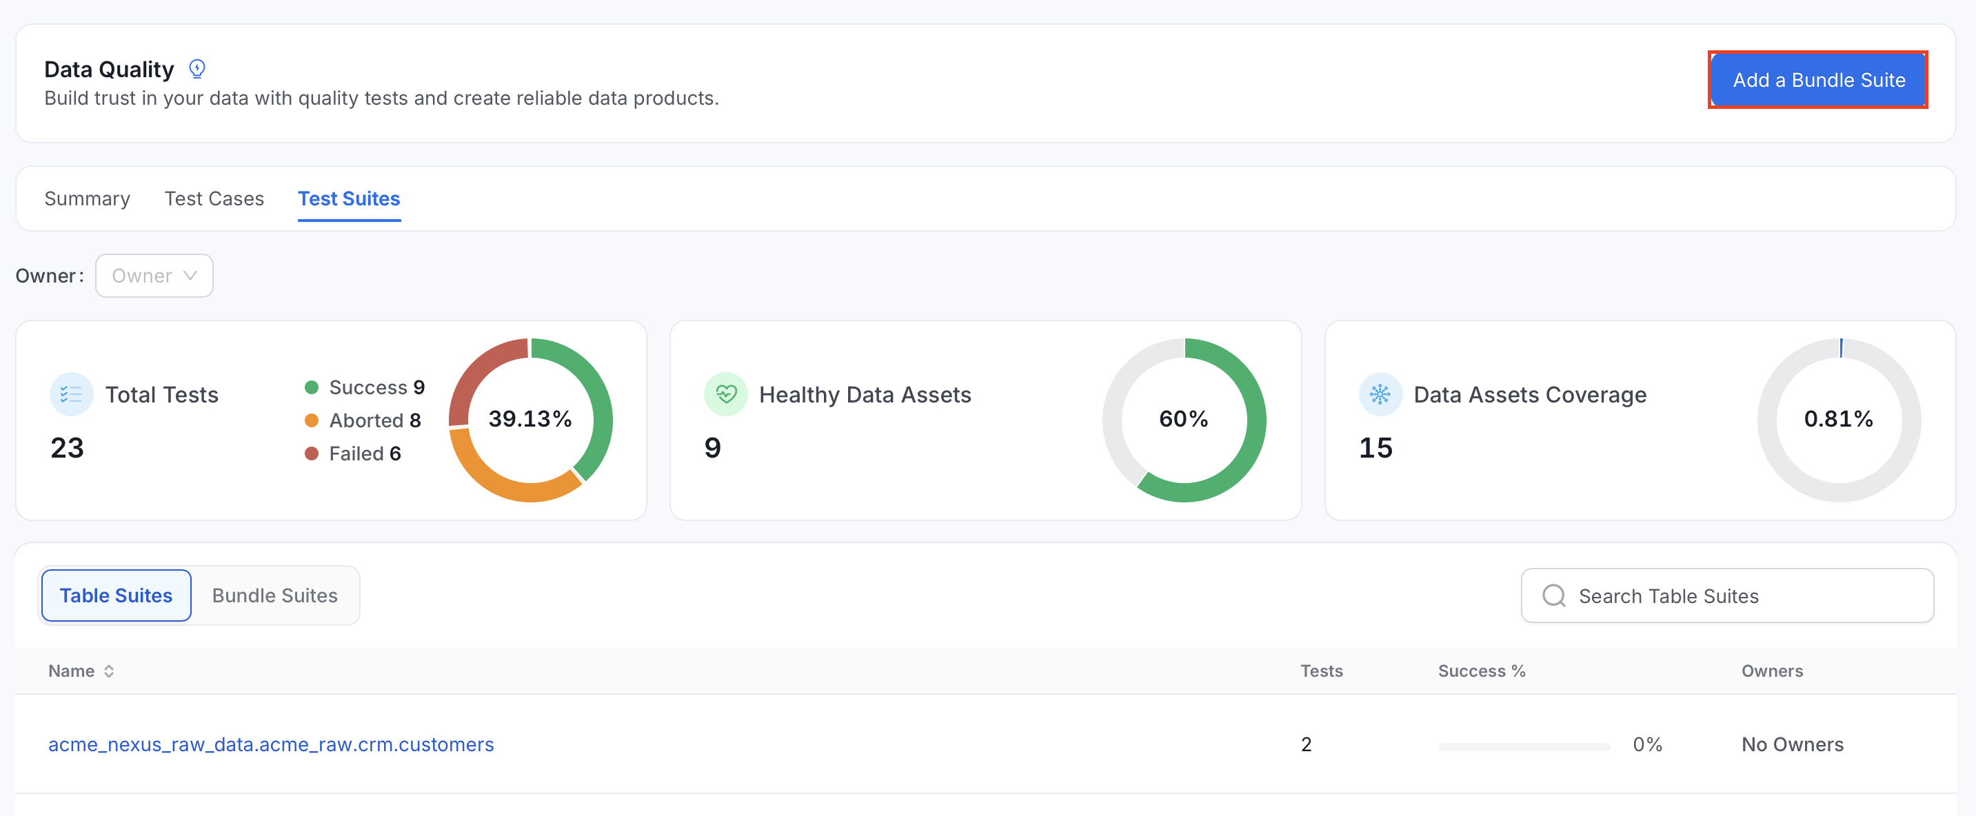
Task: Click the 0.81% coverage donut chart
Action: click(x=1839, y=420)
